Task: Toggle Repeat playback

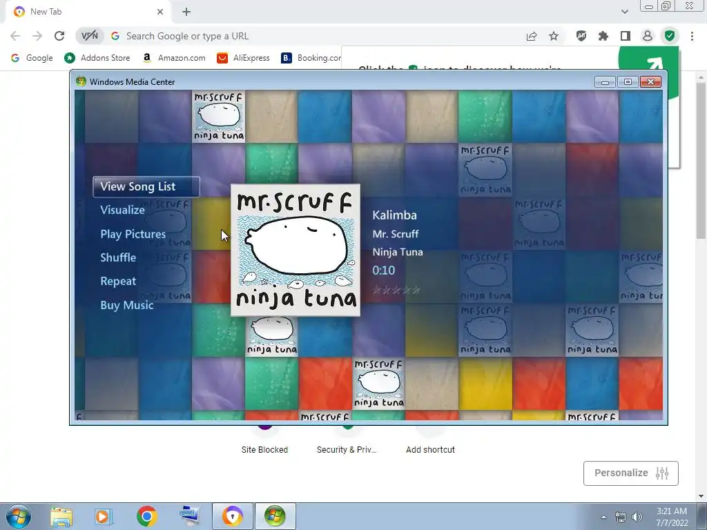Action: (117, 282)
